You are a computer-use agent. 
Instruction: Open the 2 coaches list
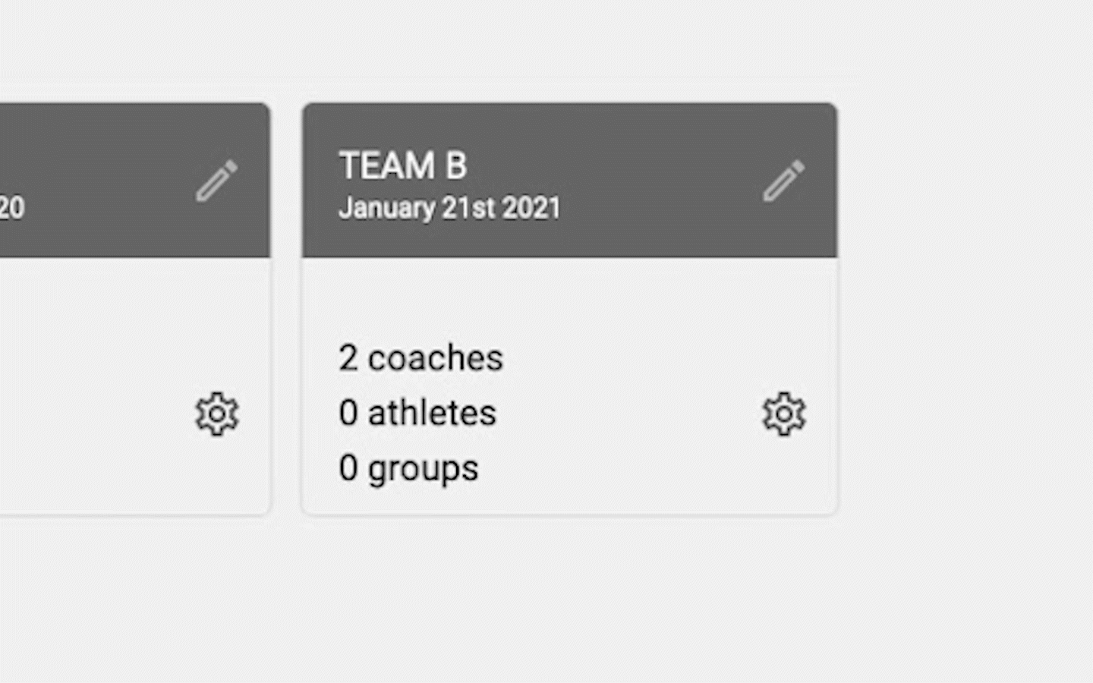[421, 358]
